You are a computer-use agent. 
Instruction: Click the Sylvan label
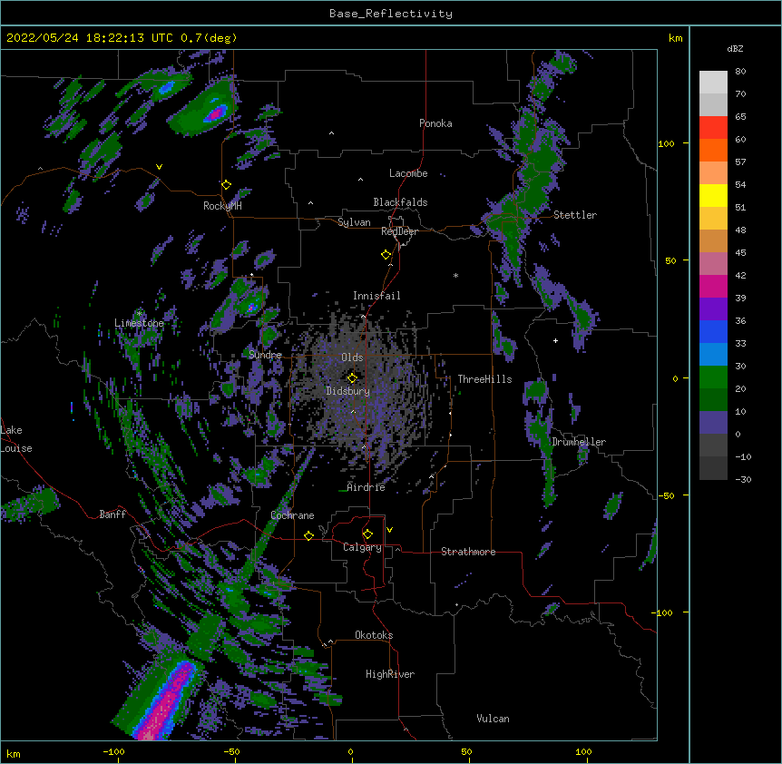354,222
